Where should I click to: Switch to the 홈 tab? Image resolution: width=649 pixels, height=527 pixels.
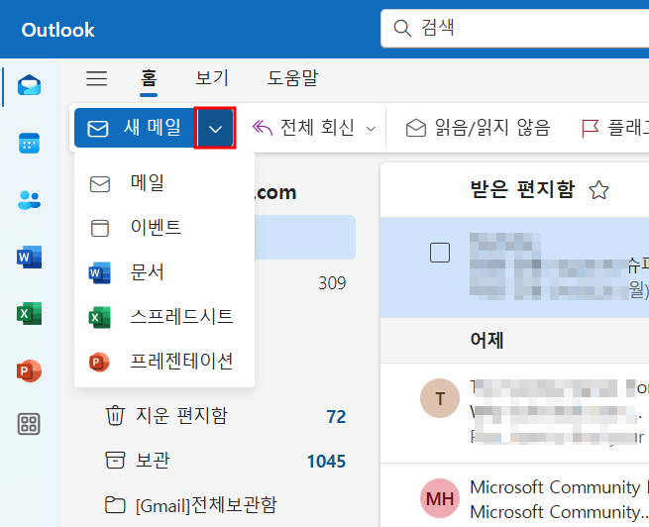coord(149,78)
